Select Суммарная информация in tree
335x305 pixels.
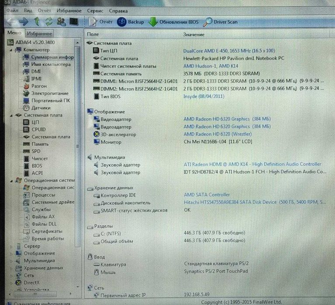(48, 57)
